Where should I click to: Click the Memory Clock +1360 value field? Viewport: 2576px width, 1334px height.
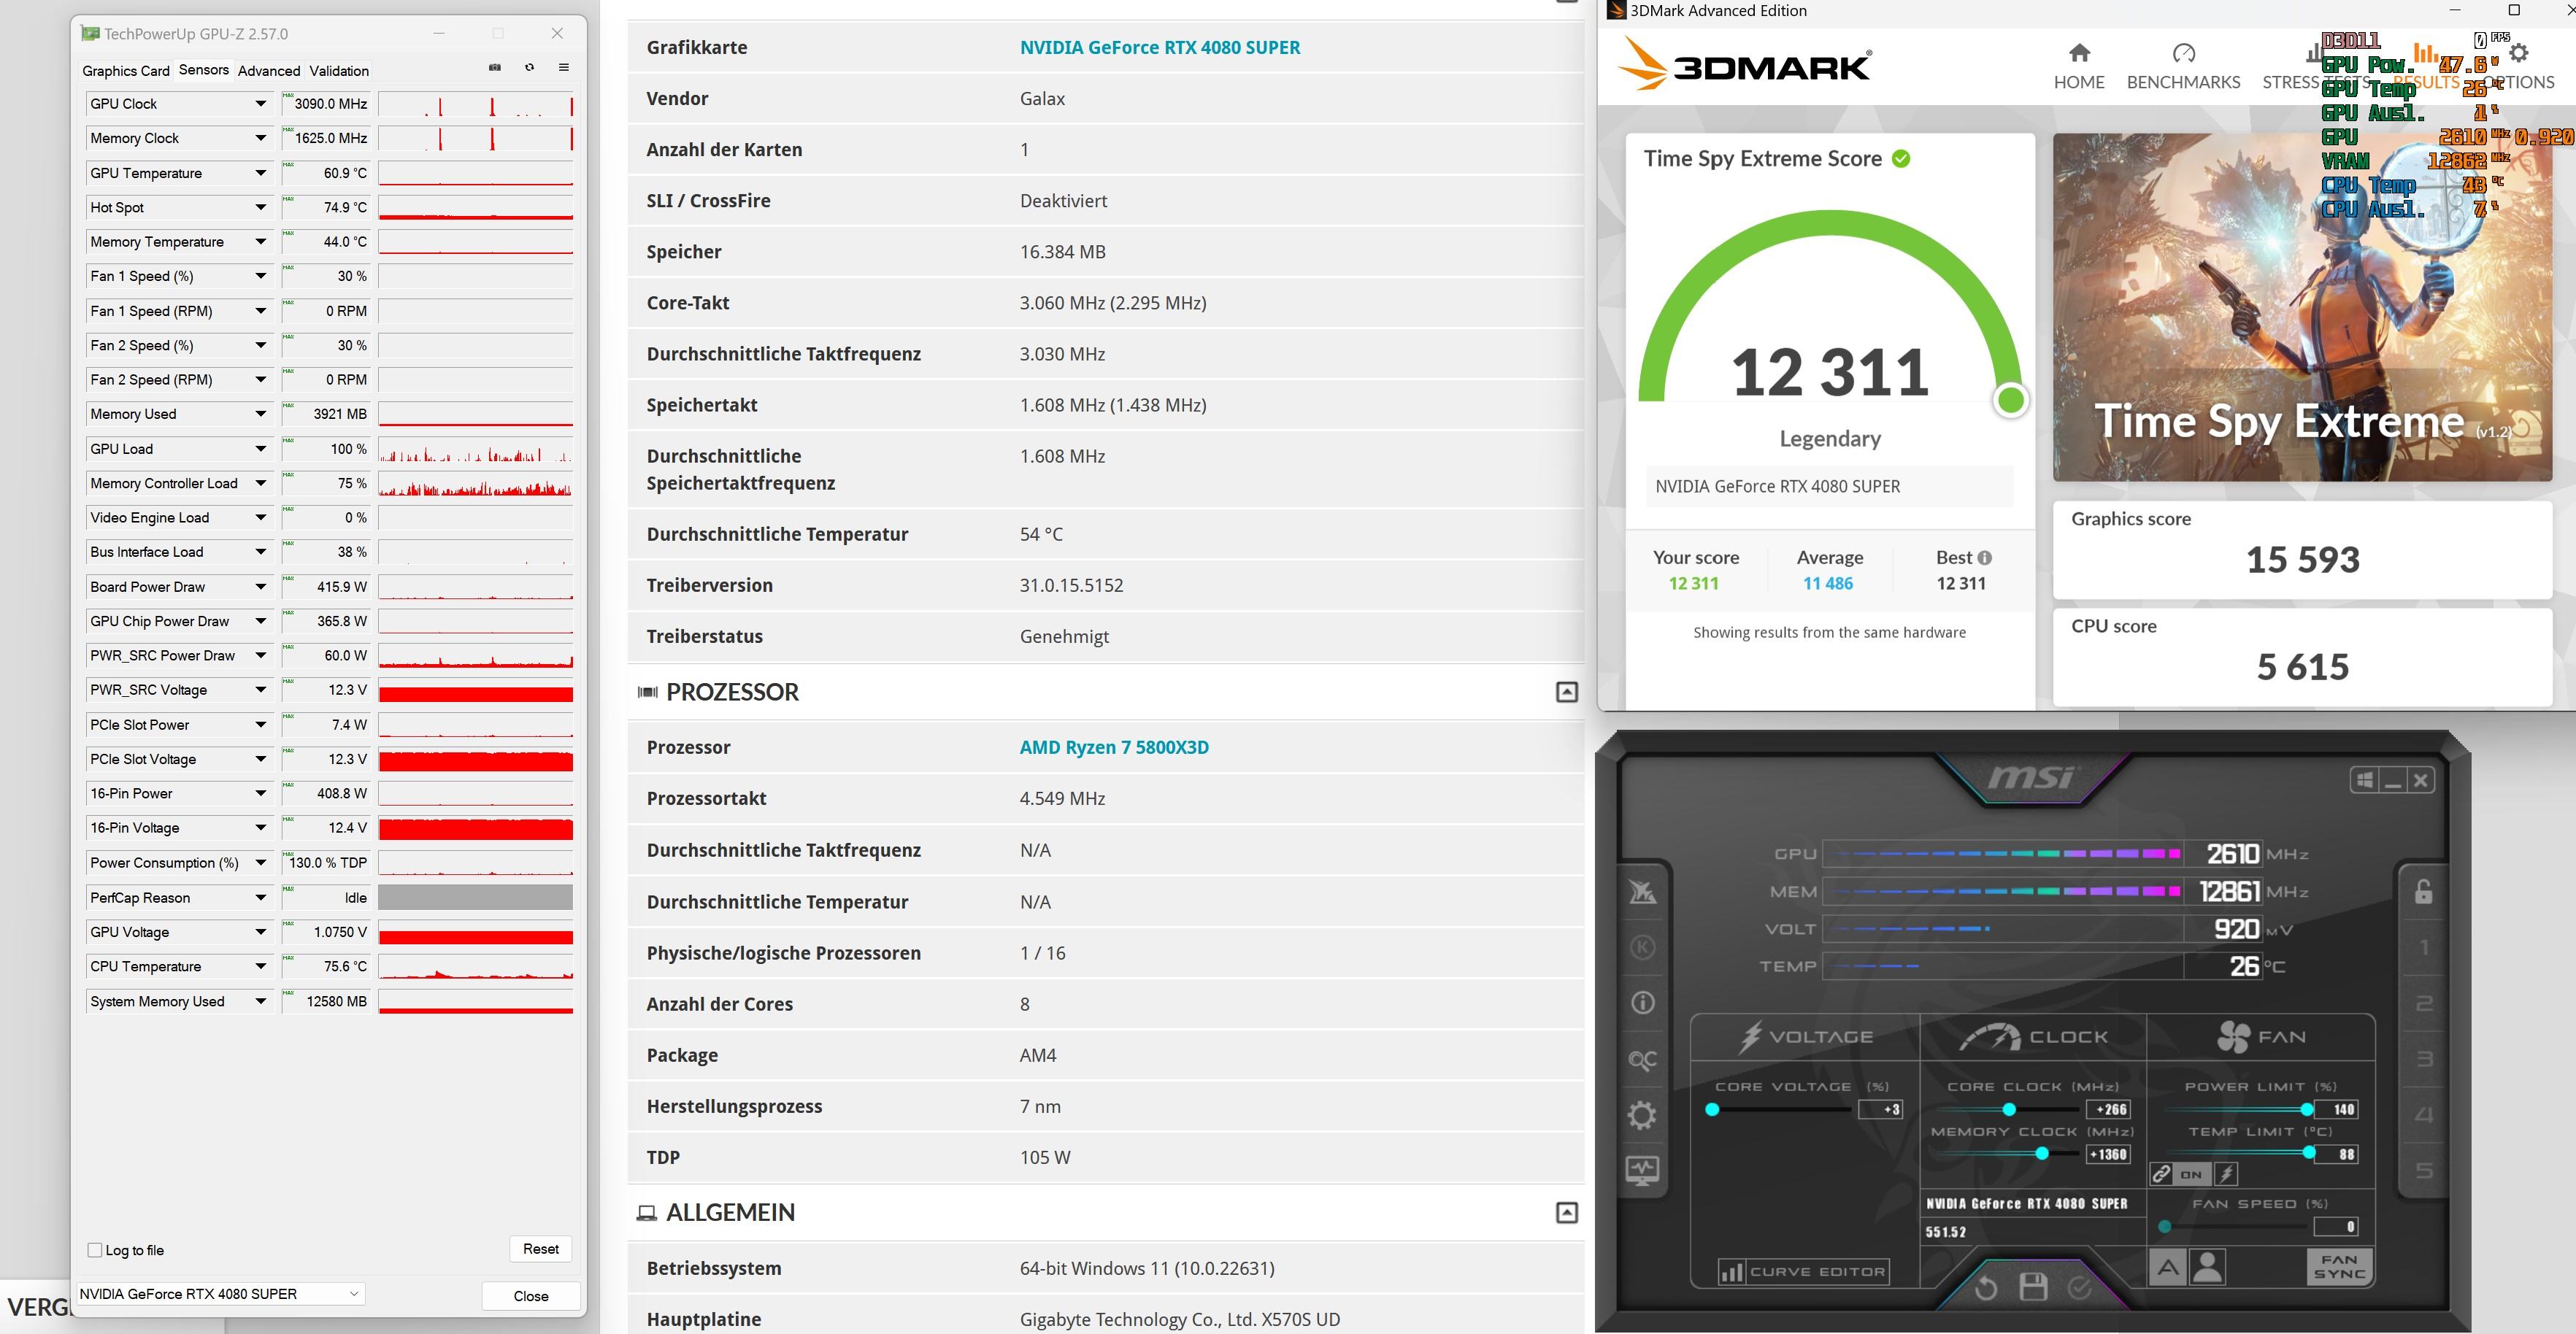coord(2109,1154)
